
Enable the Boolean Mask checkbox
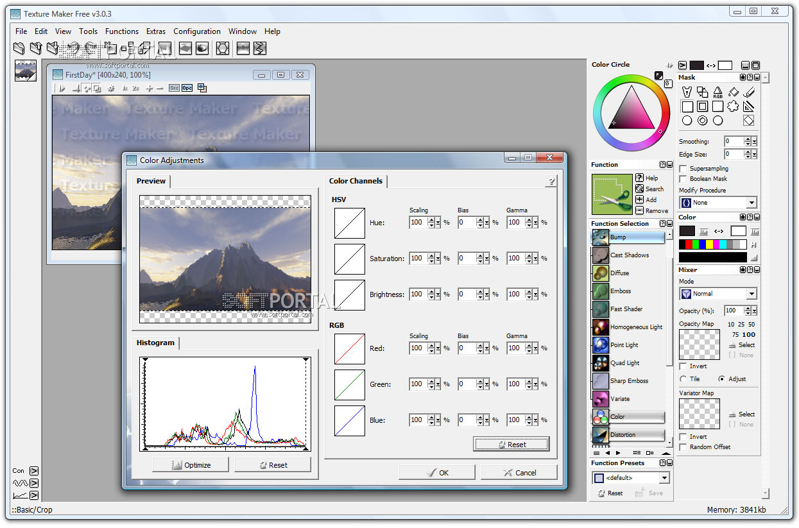click(683, 179)
